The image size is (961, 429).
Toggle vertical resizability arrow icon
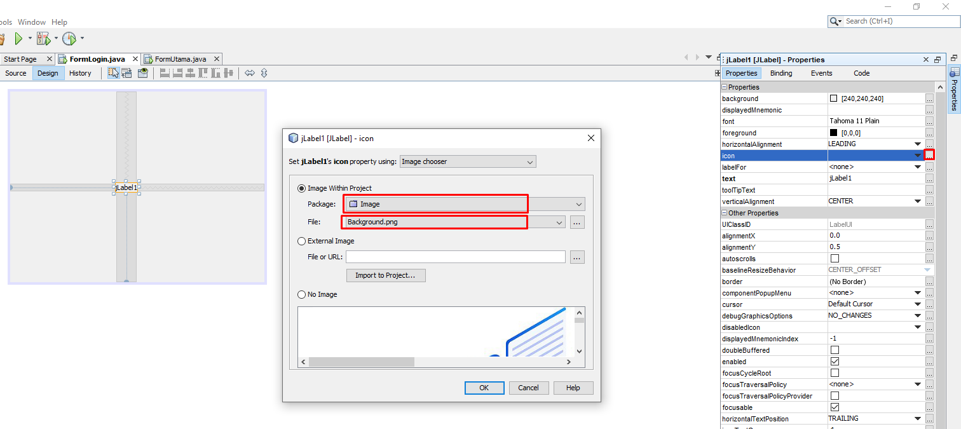coord(264,72)
